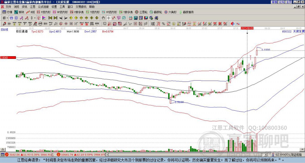Screen dimensions: 305x163
Task: Click the Bt=0.6794 indicator value
Action: pos(108,31)
